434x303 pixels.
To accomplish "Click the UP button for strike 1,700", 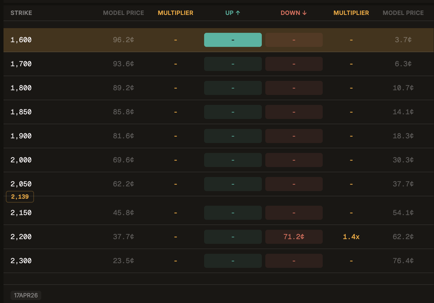I will click(x=233, y=64).
